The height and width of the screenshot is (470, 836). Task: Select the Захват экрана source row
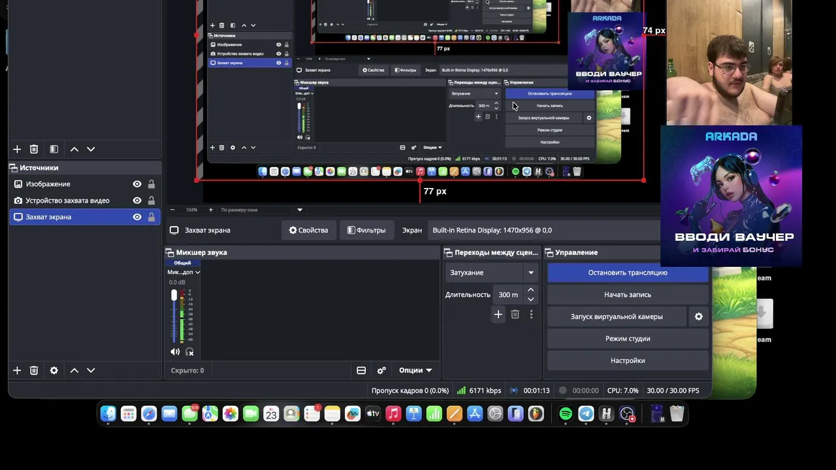click(x=84, y=217)
